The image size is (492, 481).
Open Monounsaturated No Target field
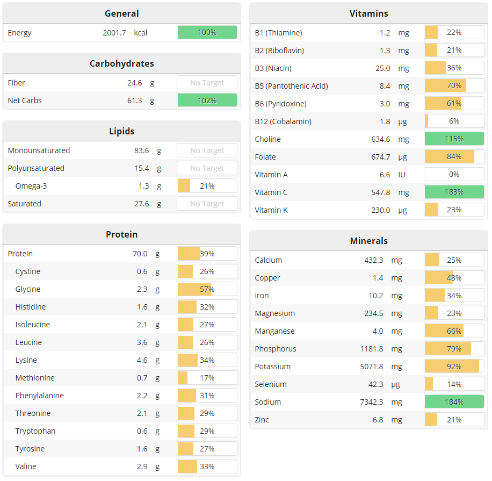pos(207,150)
